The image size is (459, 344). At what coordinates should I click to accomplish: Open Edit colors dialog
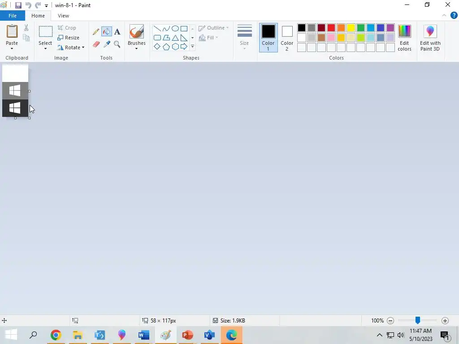tap(405, 38)
